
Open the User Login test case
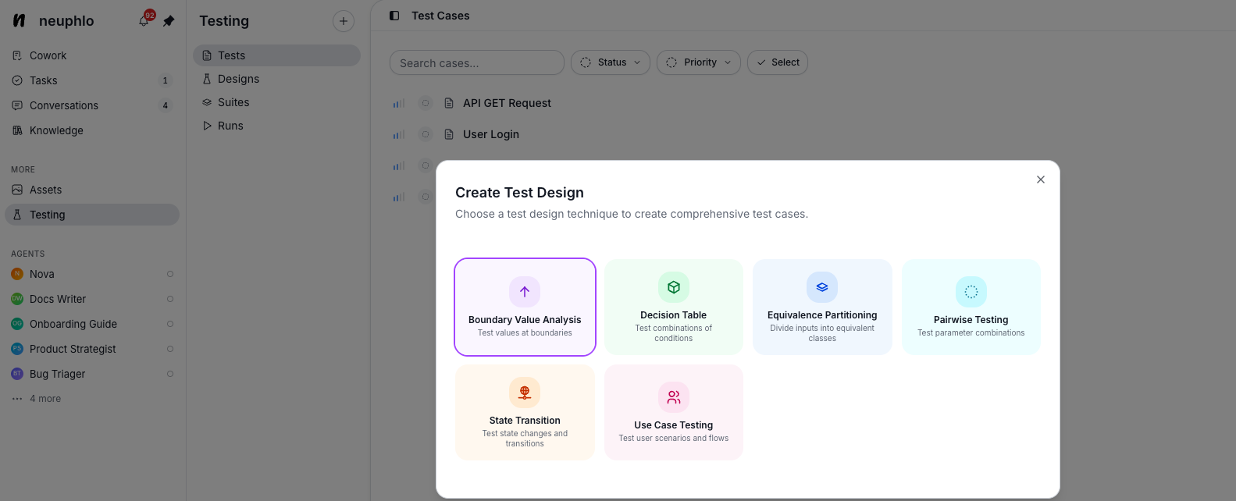(x=491, y=134)
